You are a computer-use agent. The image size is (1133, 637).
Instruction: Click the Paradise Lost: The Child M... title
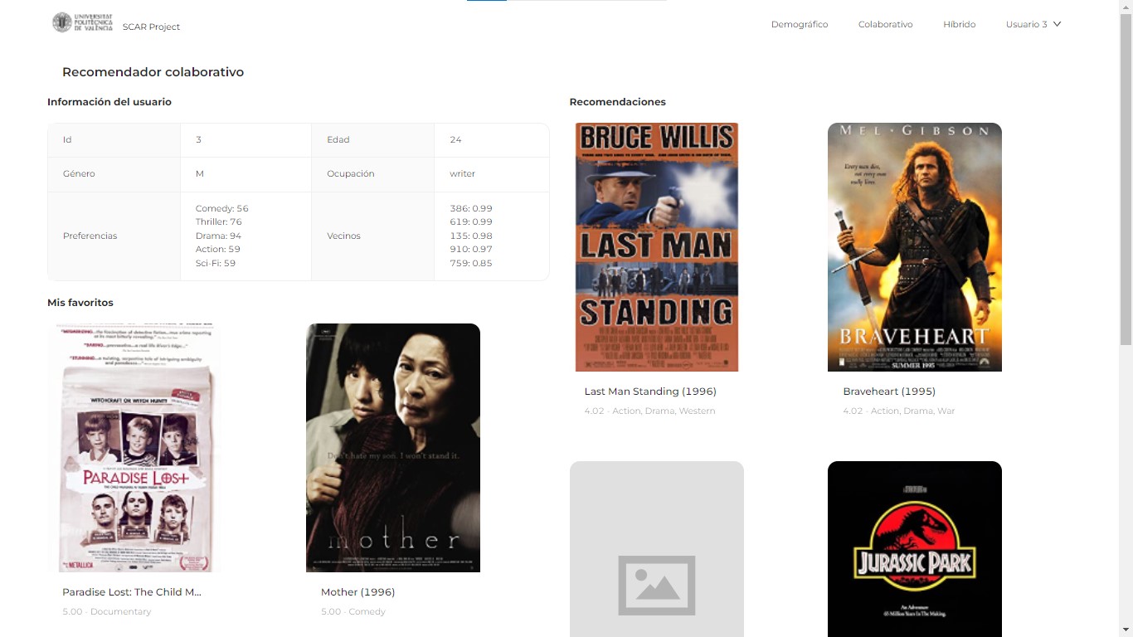click(x=132, y=591)
